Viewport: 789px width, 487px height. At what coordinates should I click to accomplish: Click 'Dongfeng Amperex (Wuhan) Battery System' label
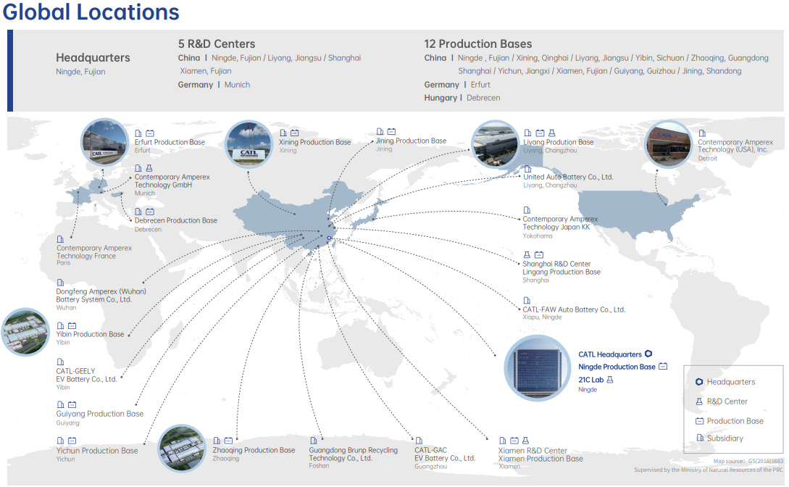coord(101,296)
